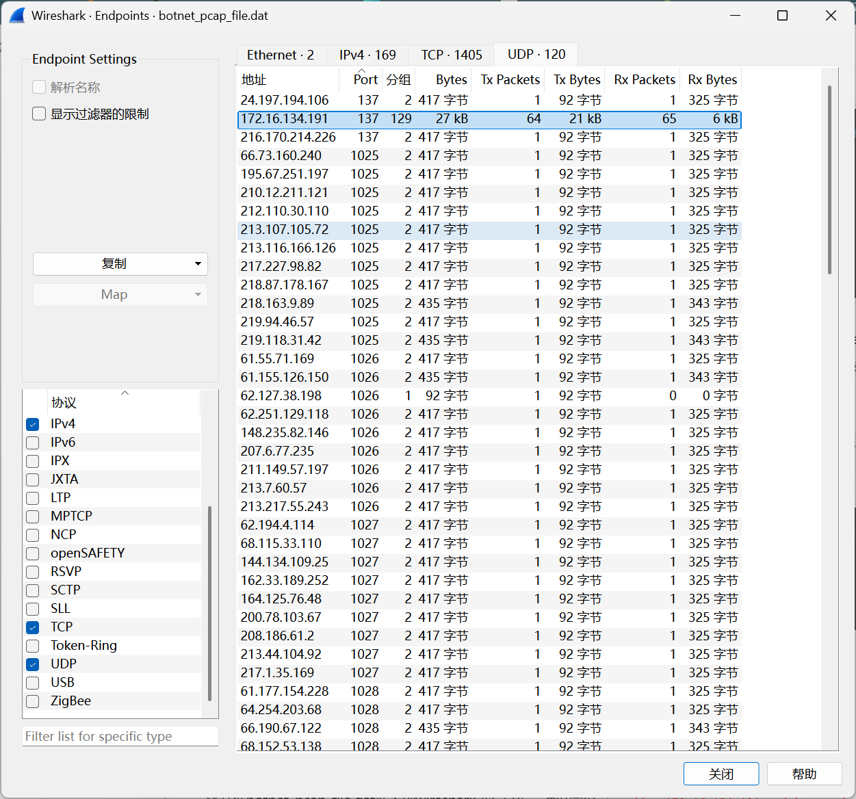
Task: Select endpoint row 144.134.109.25
Action: [489, 562]
